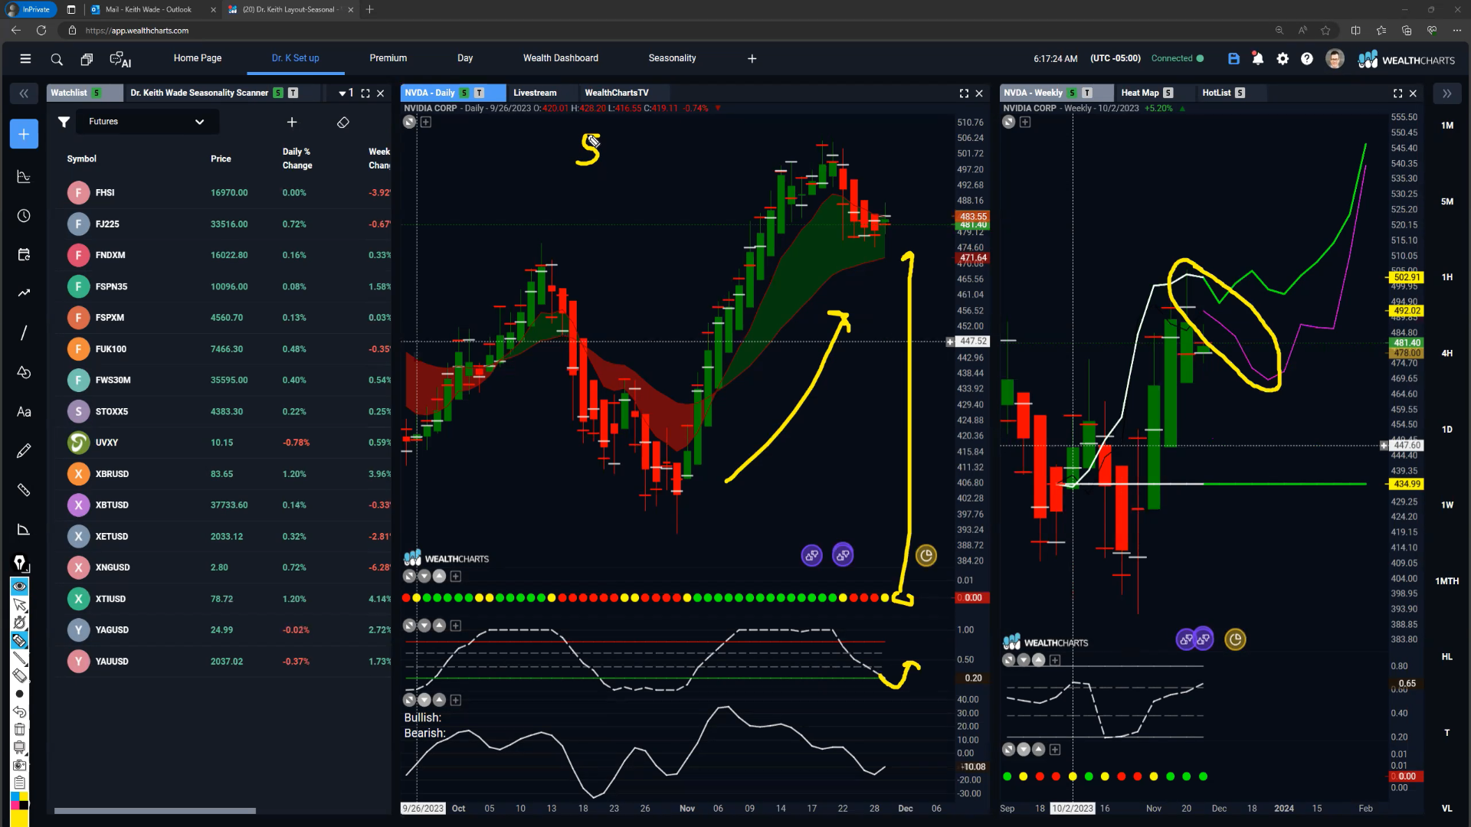Open chart type icon in sidebar

click(x=24, y=177)
